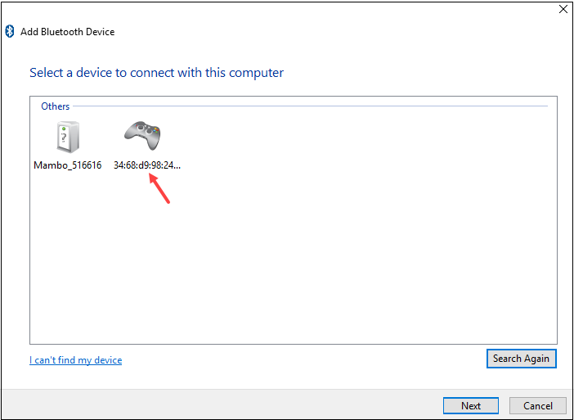Click the green light on the Mambo device icon

[x=62, y=127]
